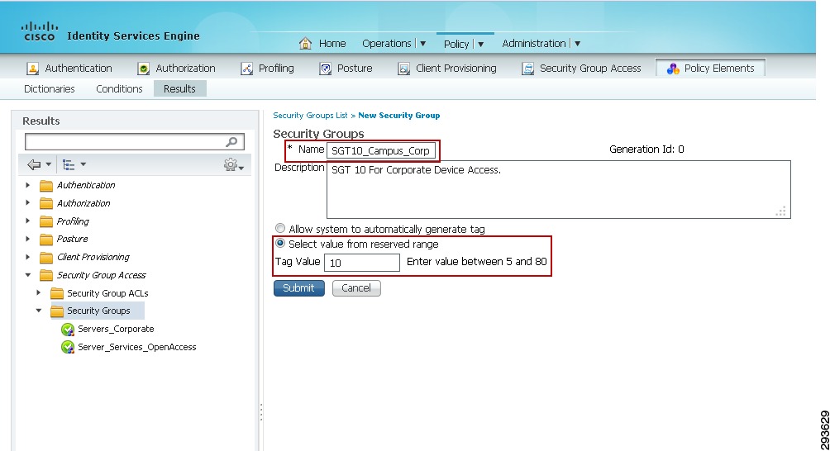Click the Client Provisioning tab icon
The width and height of the screenshot is (830, 451).
point(404,69)
